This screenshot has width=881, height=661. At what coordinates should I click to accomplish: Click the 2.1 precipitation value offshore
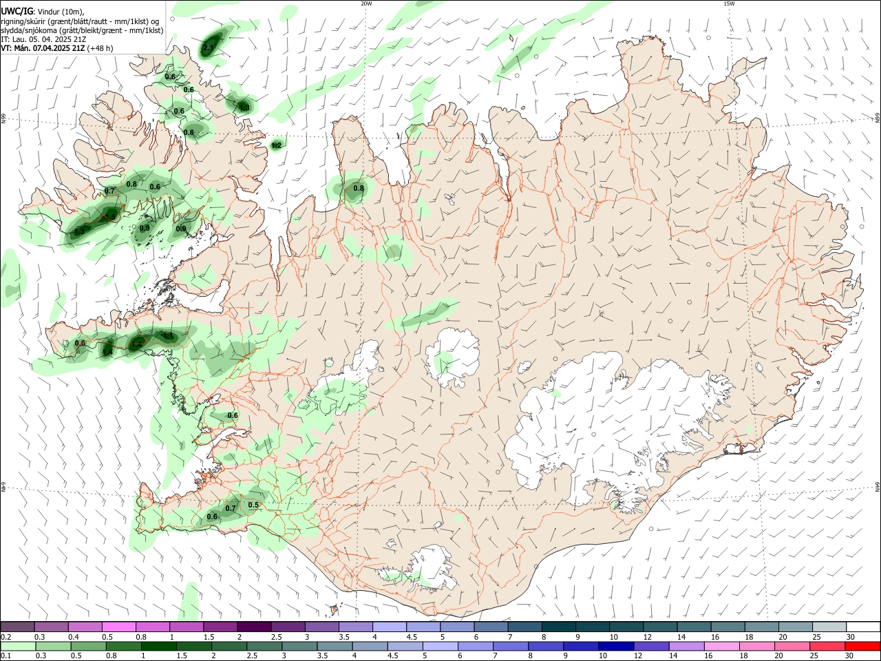209,48
